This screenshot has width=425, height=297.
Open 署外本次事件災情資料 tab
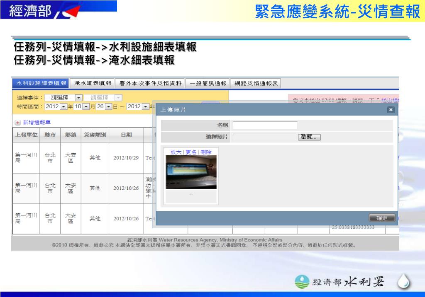150,83
